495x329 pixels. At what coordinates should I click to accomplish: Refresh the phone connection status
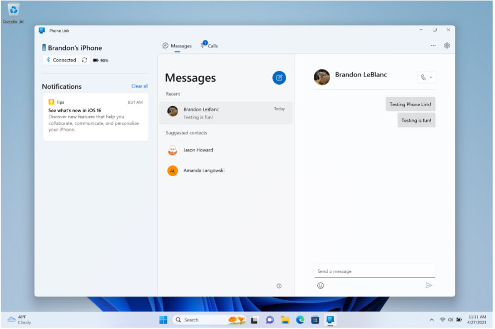85,60
